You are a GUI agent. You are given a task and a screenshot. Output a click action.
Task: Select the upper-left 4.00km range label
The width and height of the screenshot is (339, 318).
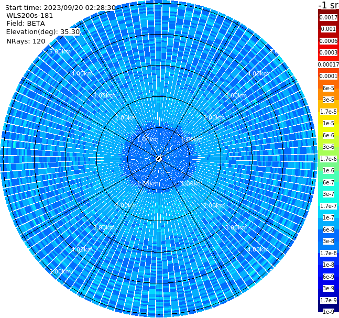click(82, 73)
